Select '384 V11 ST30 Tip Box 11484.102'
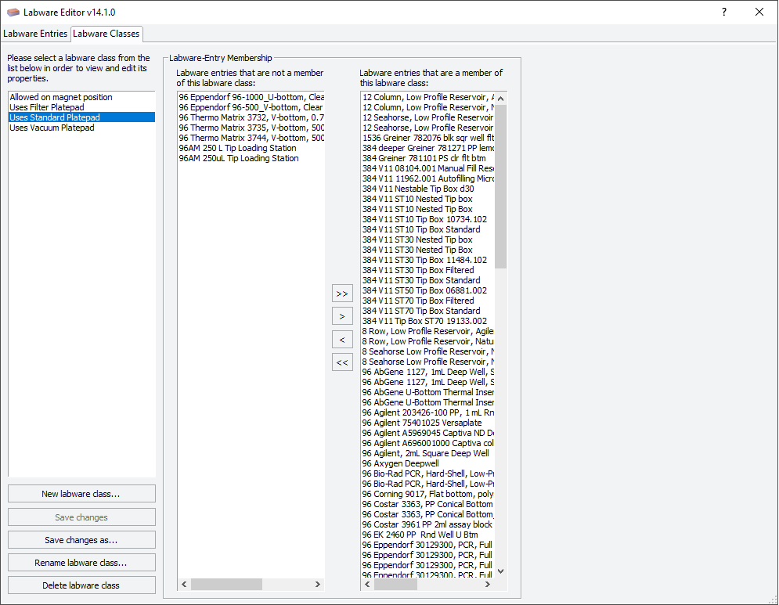The height and width of the screenshot is (605, 779). (427, 260)
